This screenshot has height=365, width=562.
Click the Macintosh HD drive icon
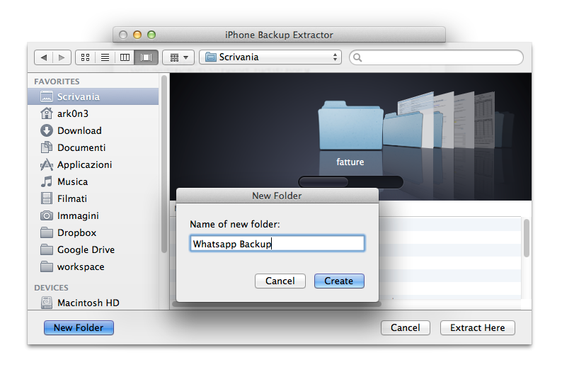(47, 303)
